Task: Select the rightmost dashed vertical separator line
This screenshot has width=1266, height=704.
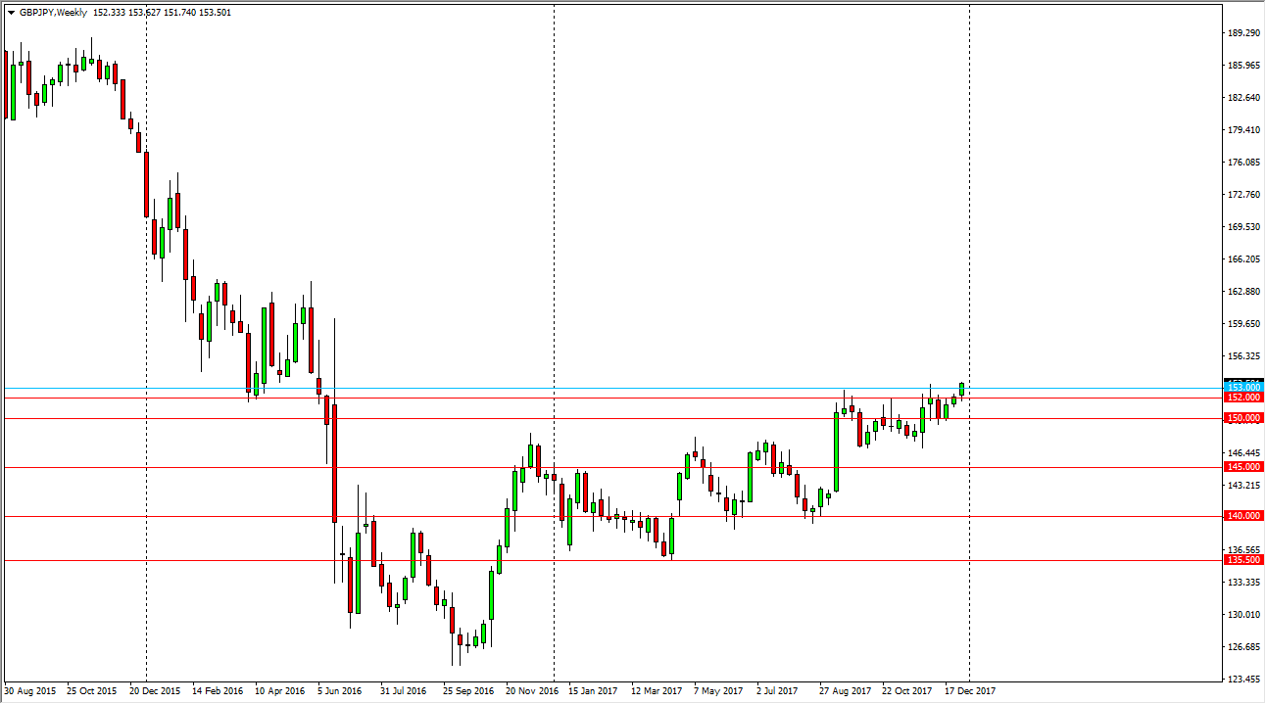Action: (970, 294)
